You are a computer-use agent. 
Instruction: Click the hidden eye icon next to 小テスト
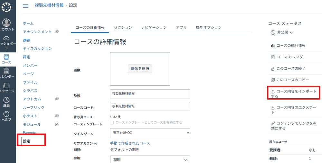(57, 116)
